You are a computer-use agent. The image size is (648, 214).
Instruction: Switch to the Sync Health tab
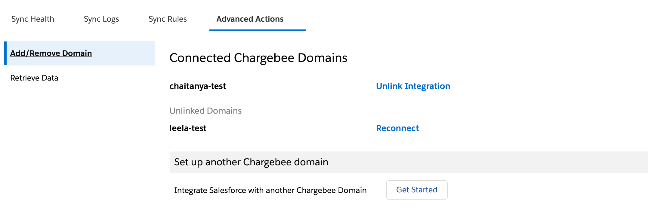33,19
